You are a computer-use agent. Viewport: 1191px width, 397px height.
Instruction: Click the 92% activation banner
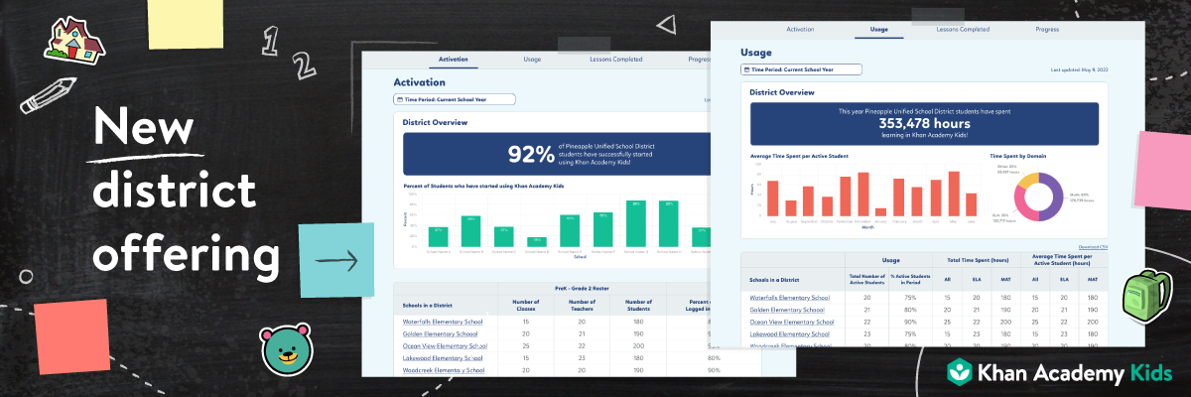(556, 154)
